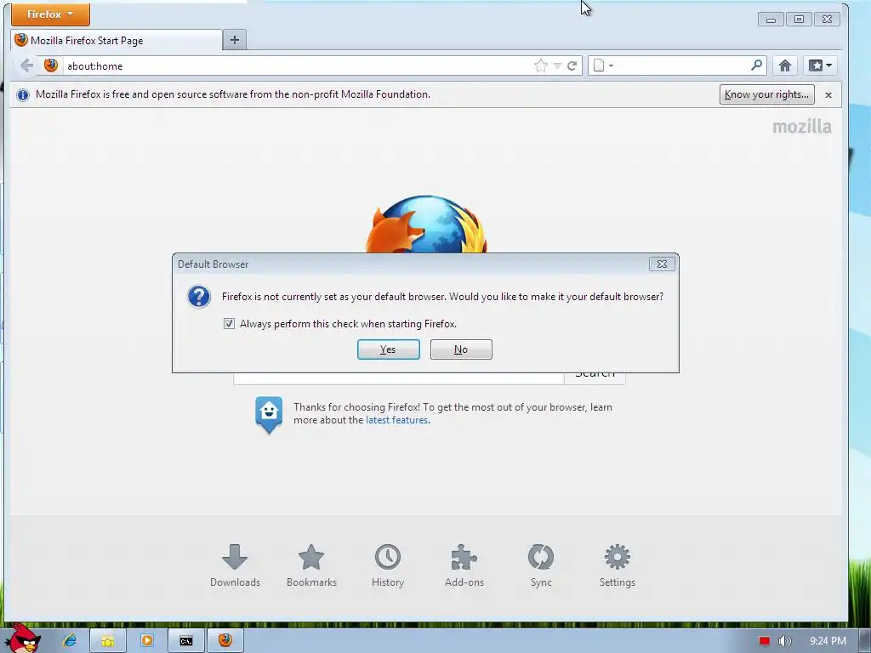
Task: Click the start page search box
Action: coord(399,378)
